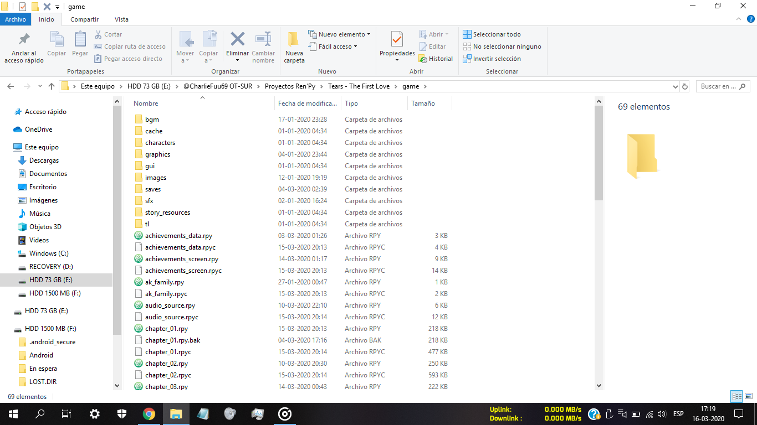Switch to details view in status bar

click(x=736, y=396)
